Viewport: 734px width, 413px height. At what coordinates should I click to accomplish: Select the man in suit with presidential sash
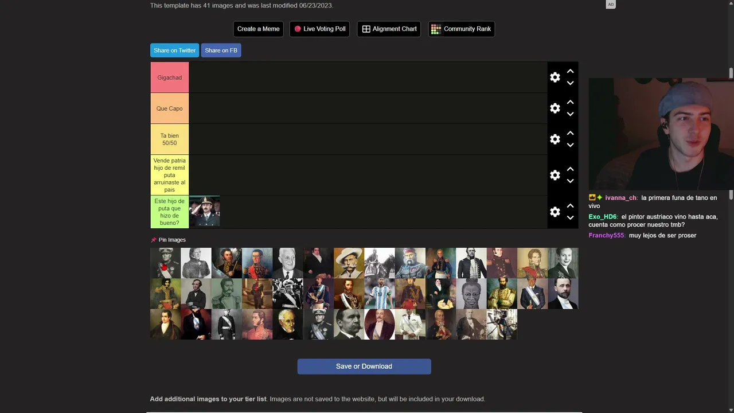[x=532, y=294]
